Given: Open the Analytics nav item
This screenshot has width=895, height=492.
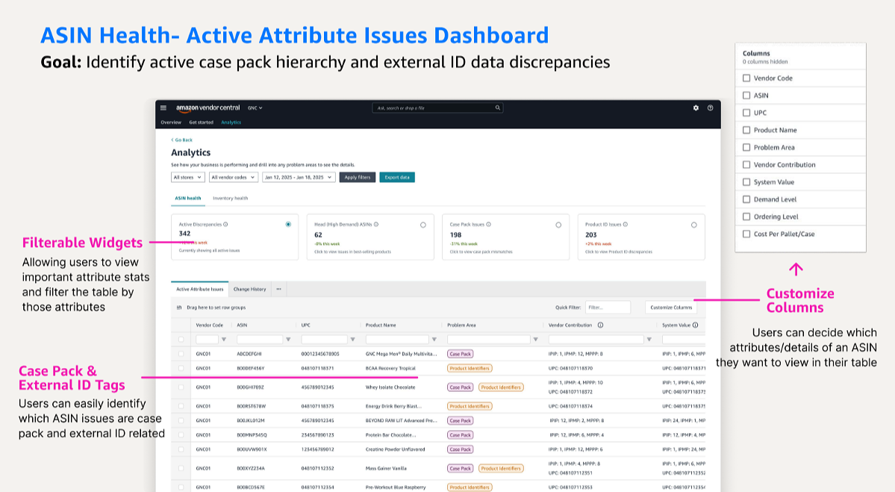Looking at the screenshot, I should (x=231, y=122).
